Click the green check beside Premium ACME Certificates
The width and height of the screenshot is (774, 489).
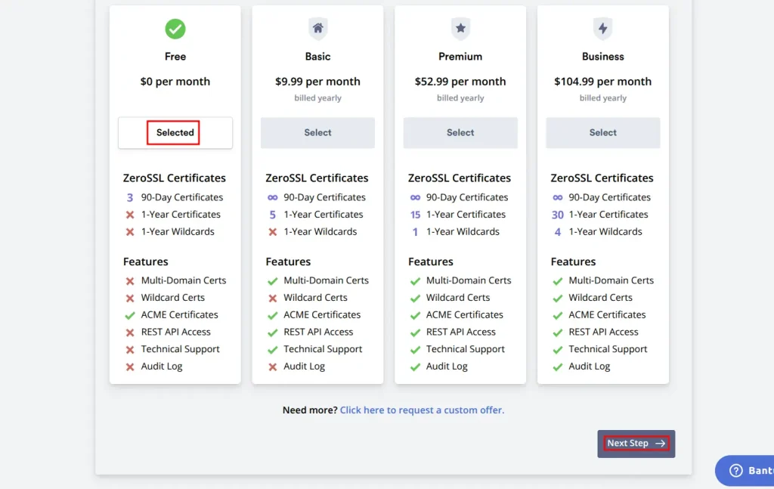415,314
